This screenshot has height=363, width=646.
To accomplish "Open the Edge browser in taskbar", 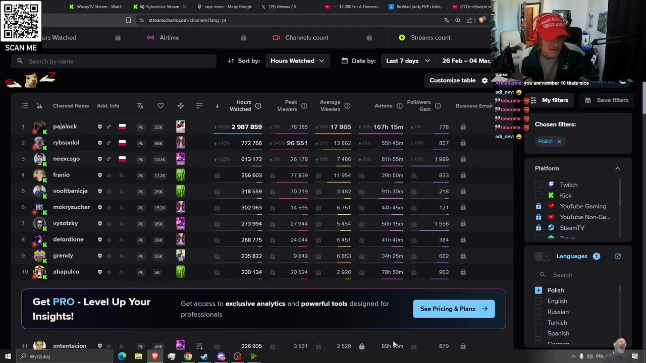I will pos(122,356).
